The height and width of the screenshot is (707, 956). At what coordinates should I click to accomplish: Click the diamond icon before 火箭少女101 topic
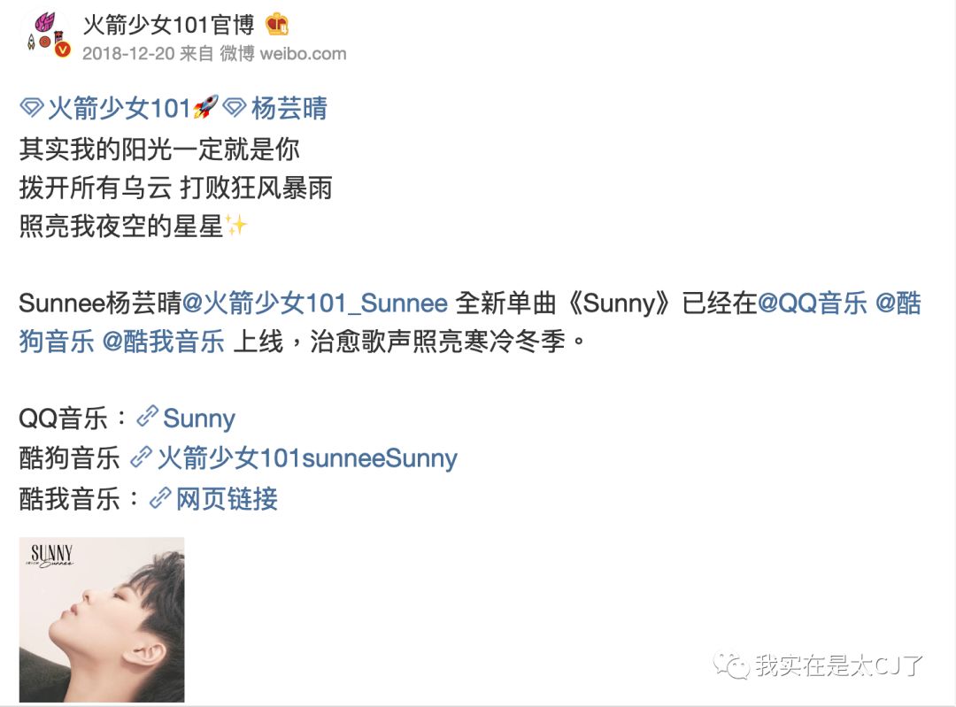click(x=31, y=109)
